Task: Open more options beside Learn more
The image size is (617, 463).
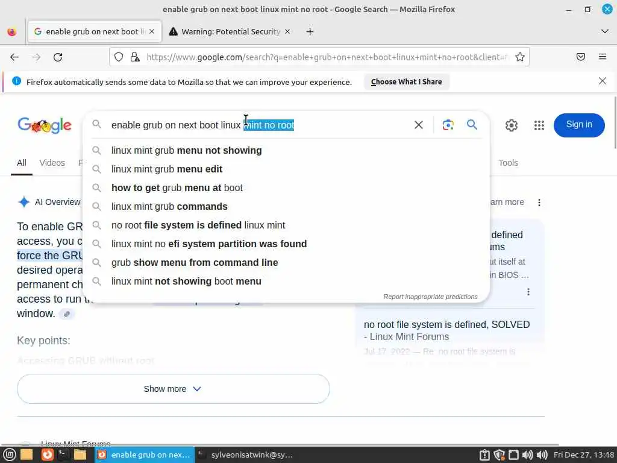Action: click(539, 203)
